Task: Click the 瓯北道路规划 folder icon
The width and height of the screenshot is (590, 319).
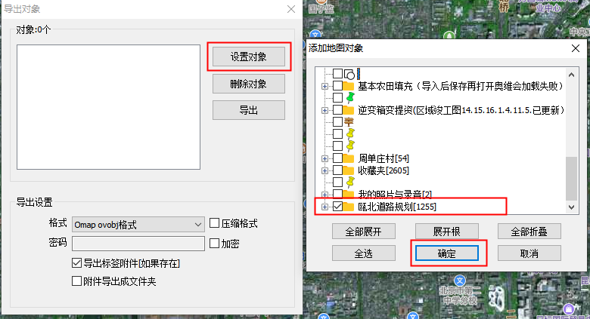Action: (x=349, y=207)
